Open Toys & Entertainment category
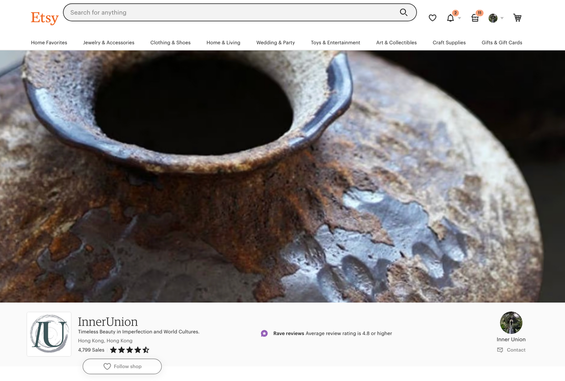The height and width of the screenshot is (381, 565). [336, 43]
